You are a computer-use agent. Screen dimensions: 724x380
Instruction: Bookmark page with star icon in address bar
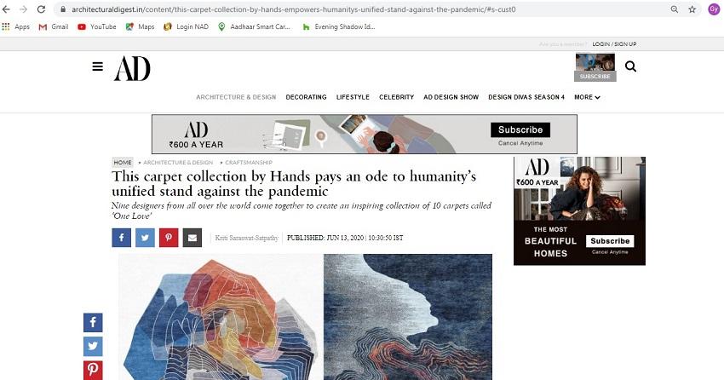[692, 9]
